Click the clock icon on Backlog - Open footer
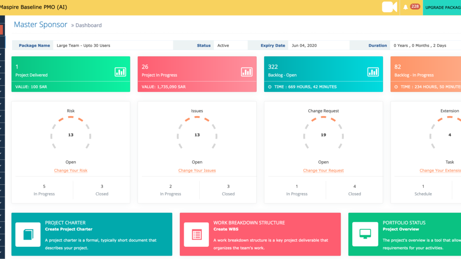461x259 pixels. 270,87
